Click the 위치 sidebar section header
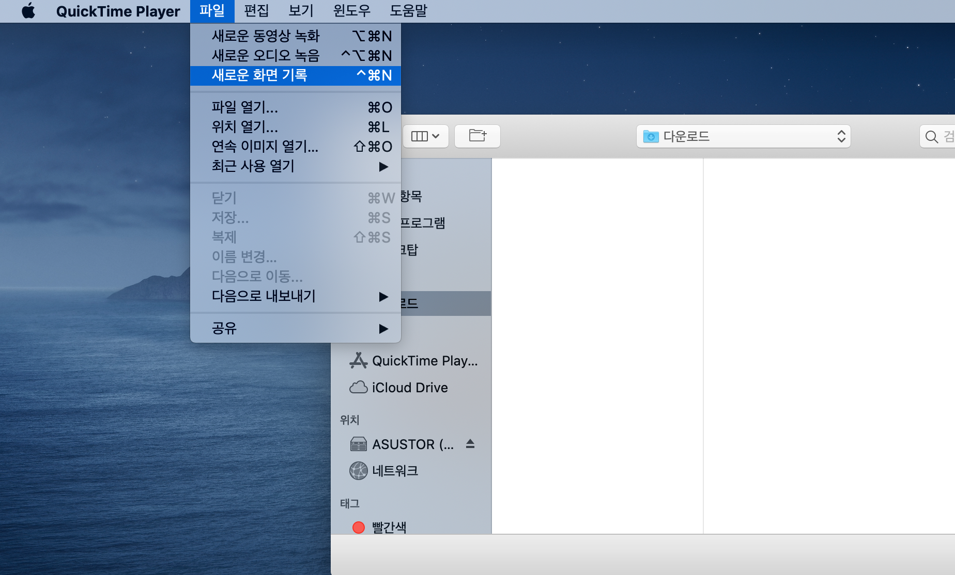Viewport: 955px width, 575px height. click(x=350, y=420)
